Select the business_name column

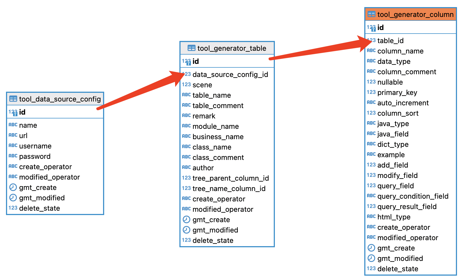click(x=218, y=137)
